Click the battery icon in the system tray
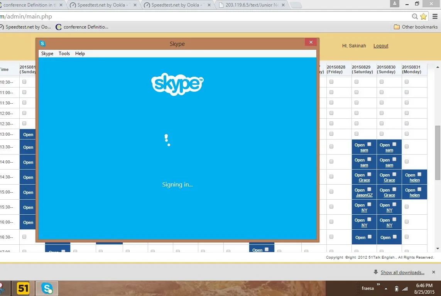441x296 pixels. coord(397,289)
